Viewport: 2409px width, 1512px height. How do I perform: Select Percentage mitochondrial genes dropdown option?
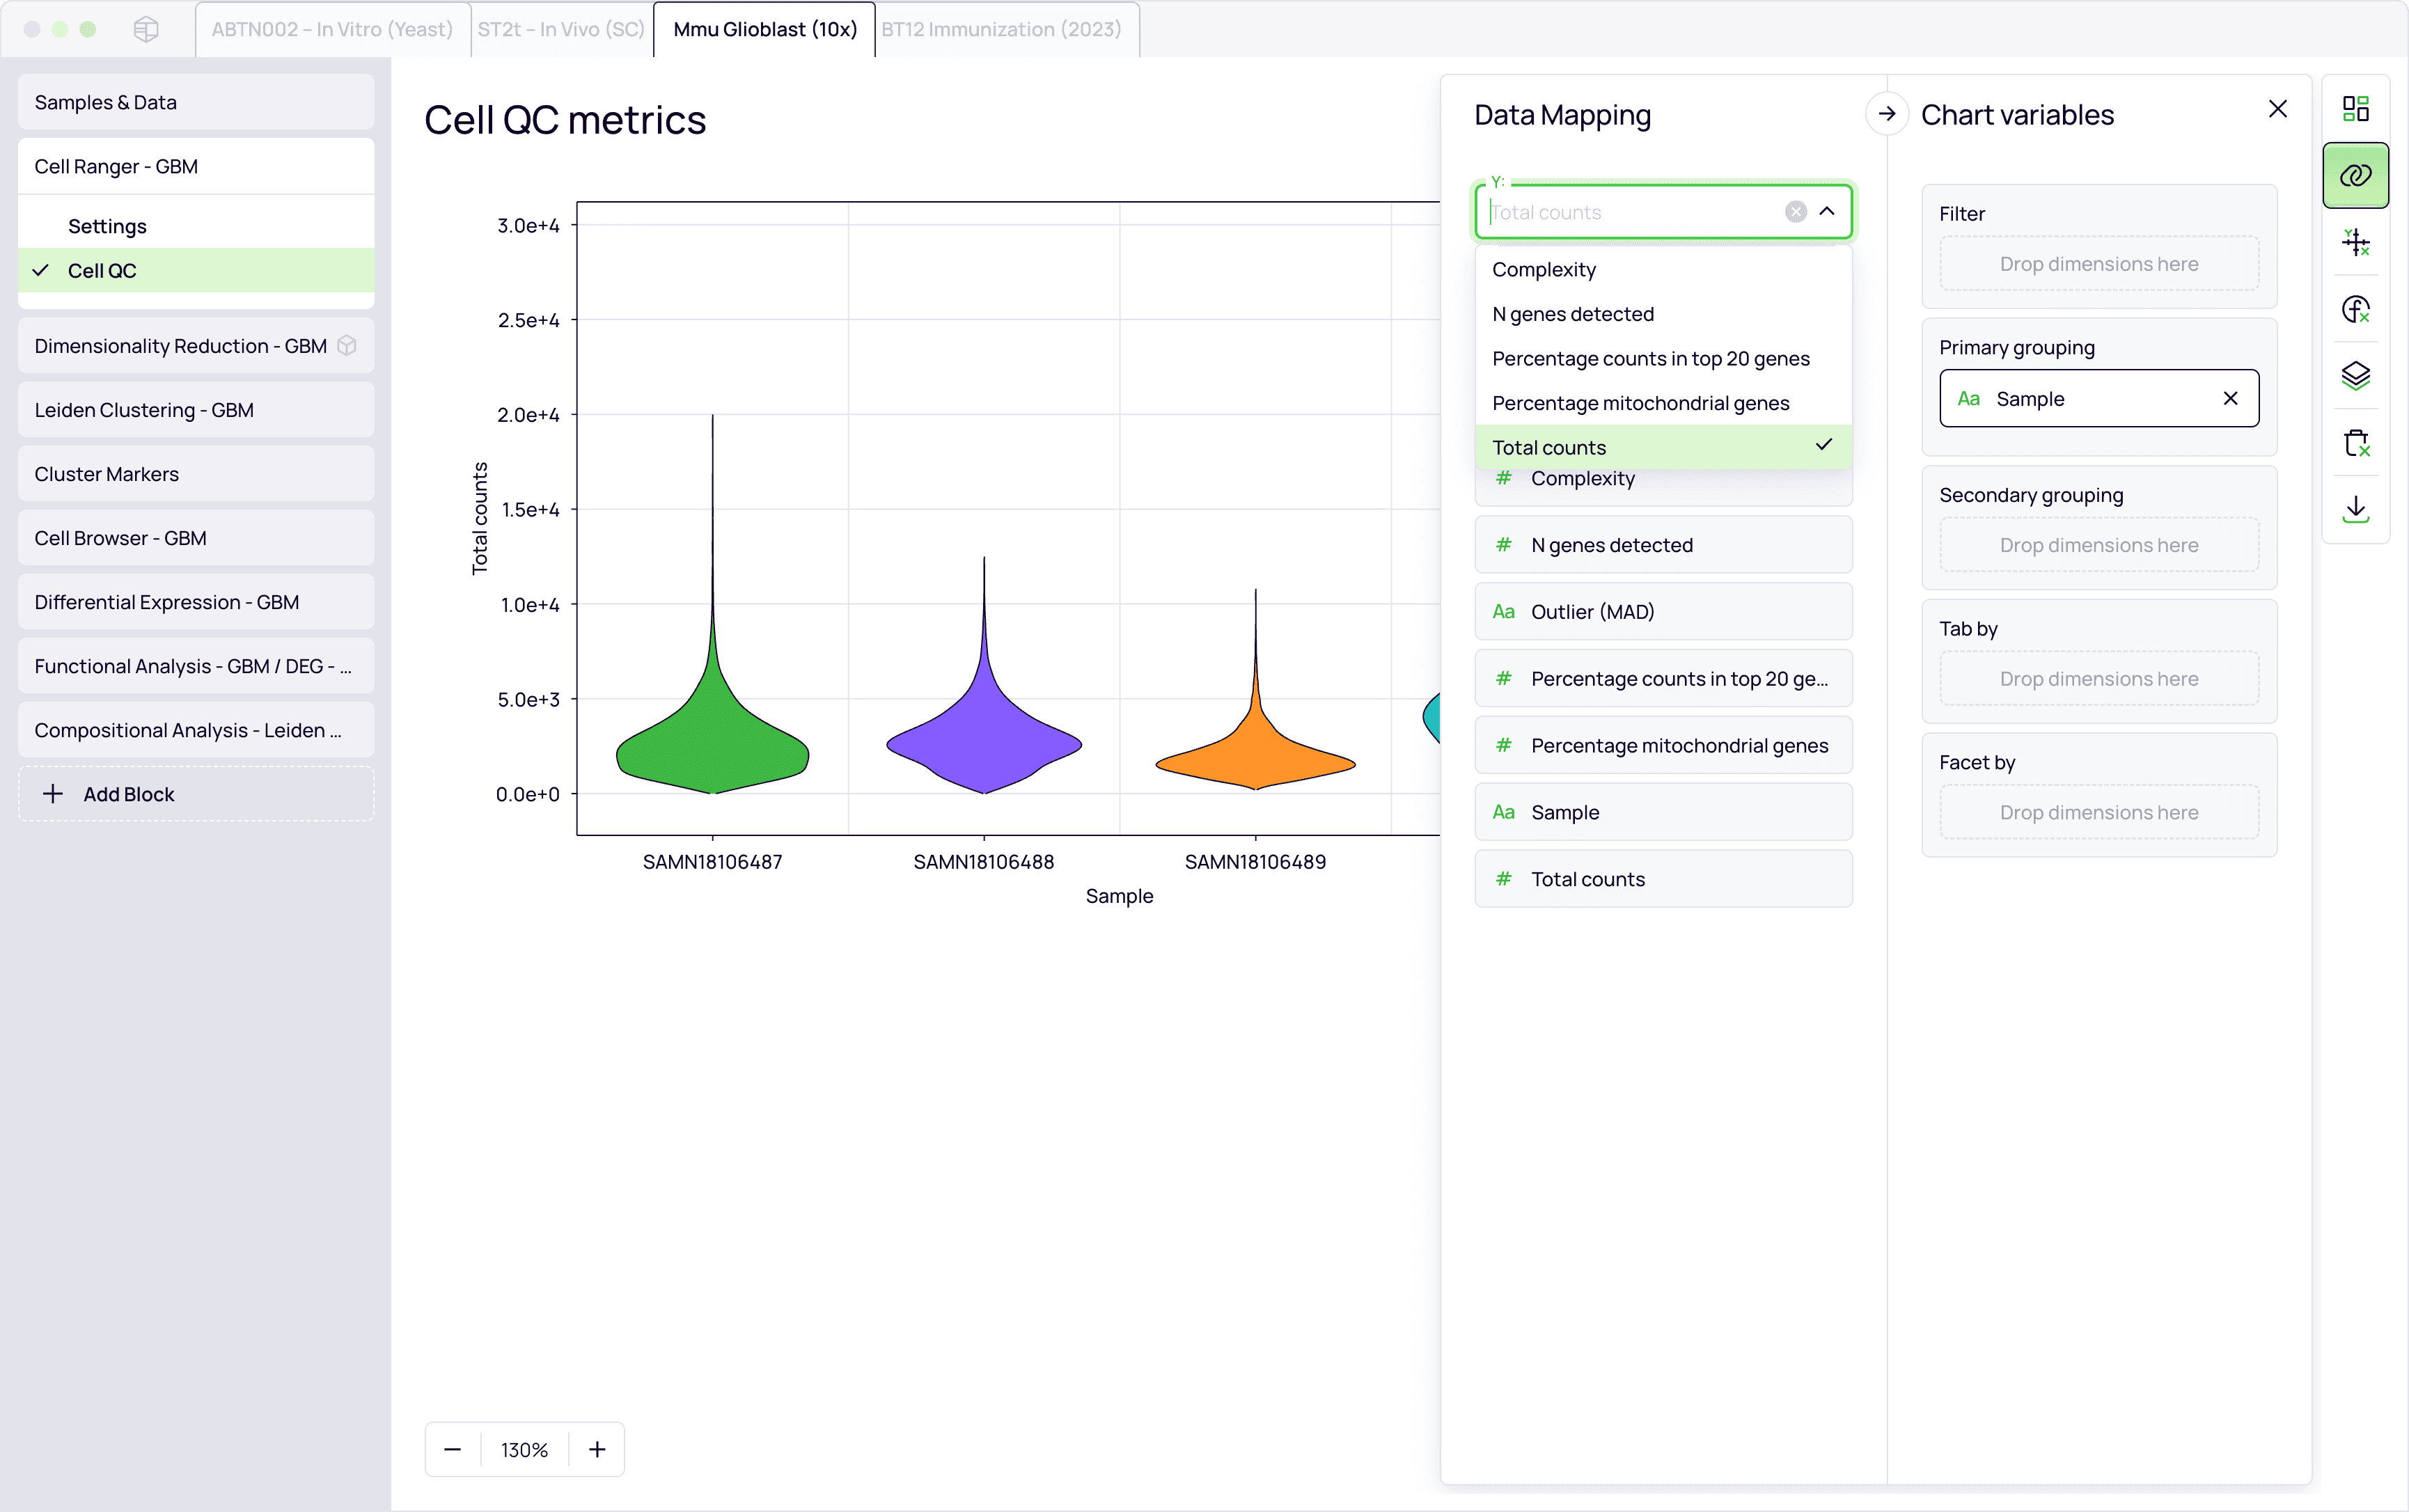click(x=1640, y=403)
